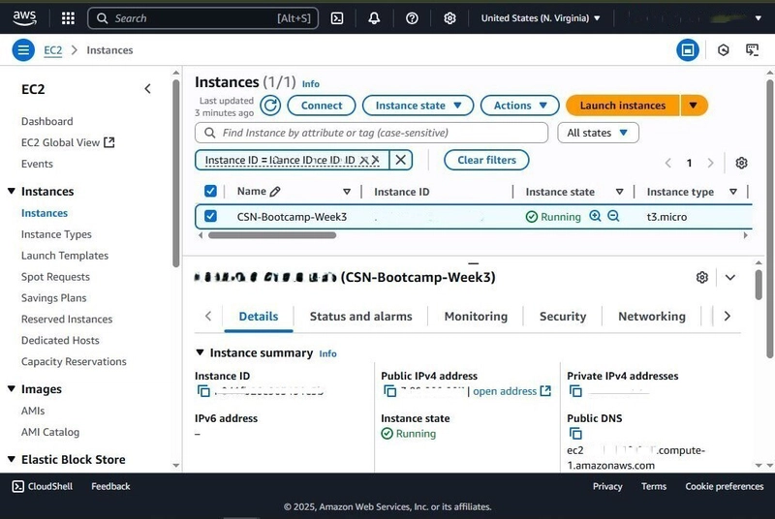Collapse the Instances section in the sidebar

pos(12,191)
